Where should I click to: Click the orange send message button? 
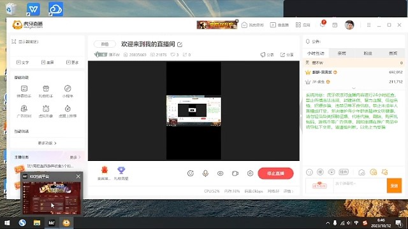(x=394, y=186)
